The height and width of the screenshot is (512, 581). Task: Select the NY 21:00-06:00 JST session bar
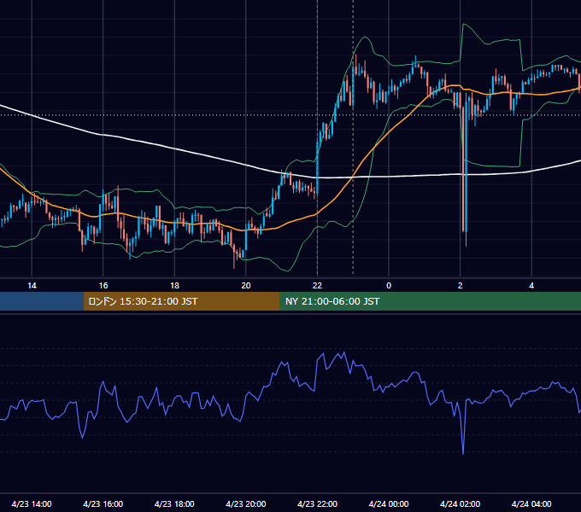point(430,301)
